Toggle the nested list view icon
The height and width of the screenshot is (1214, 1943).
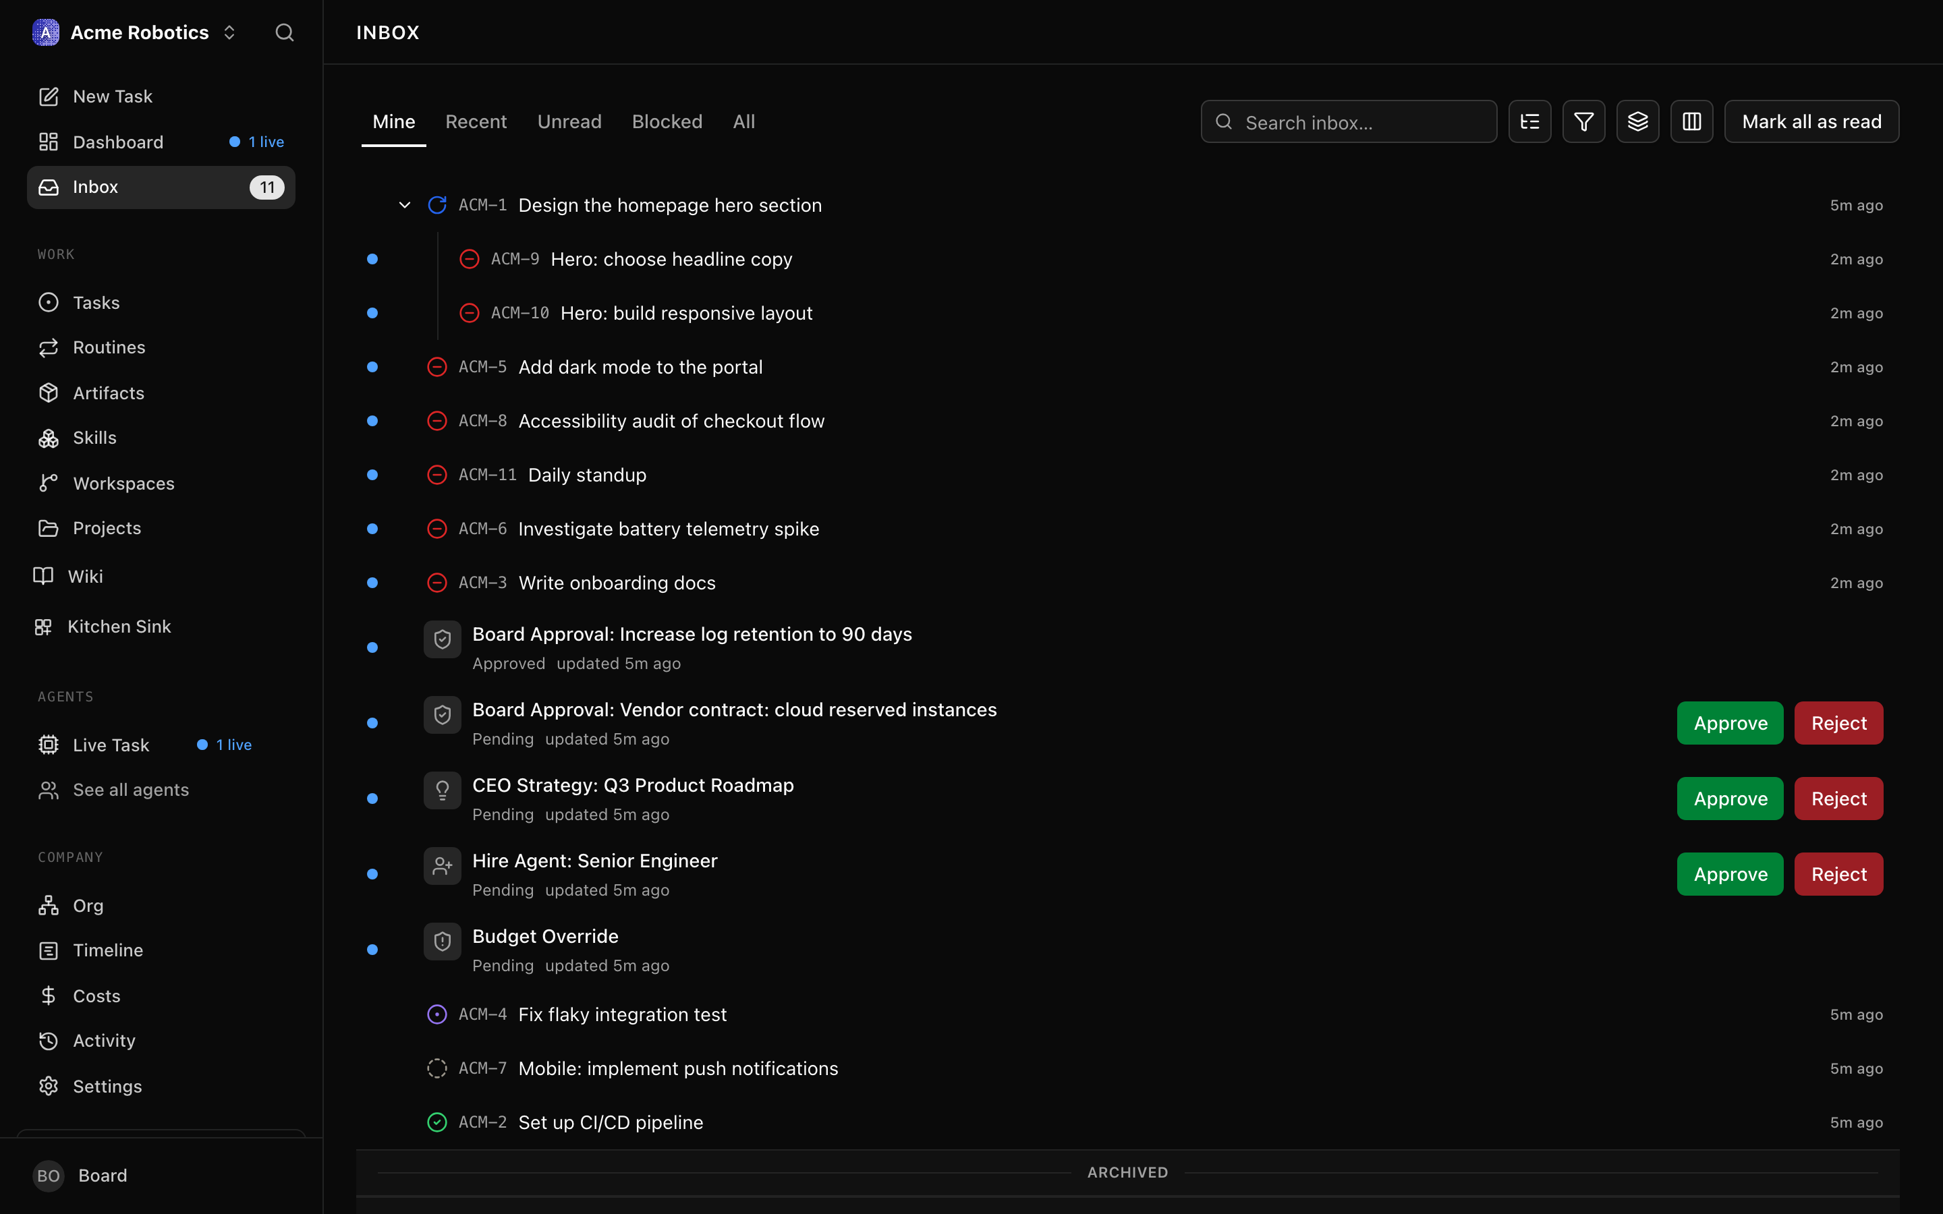(x=1529, y=121)
